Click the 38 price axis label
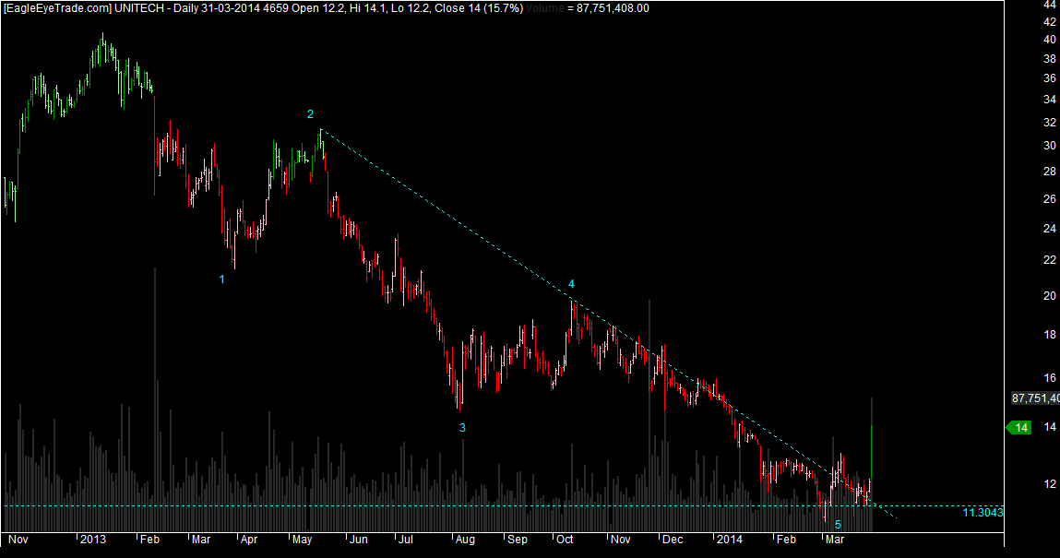The image size is (1060, 558). 1050,59
